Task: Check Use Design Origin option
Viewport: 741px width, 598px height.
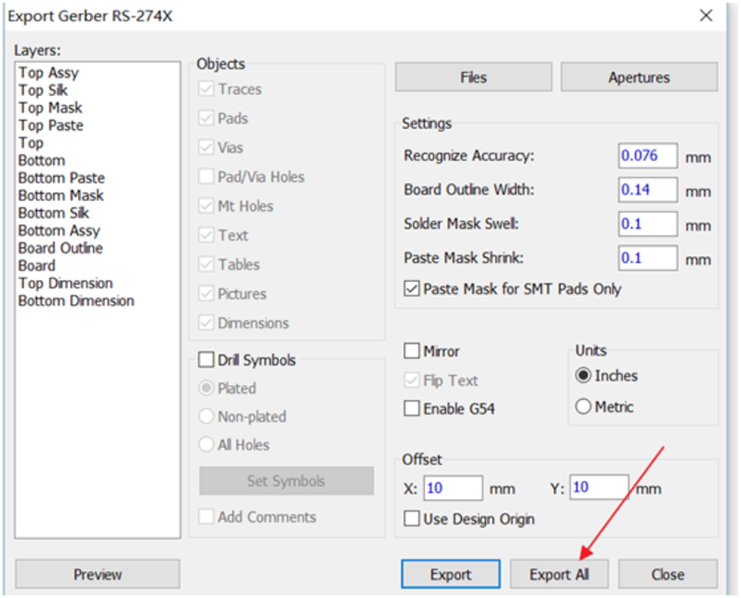Action: click(x=412, y=519)
